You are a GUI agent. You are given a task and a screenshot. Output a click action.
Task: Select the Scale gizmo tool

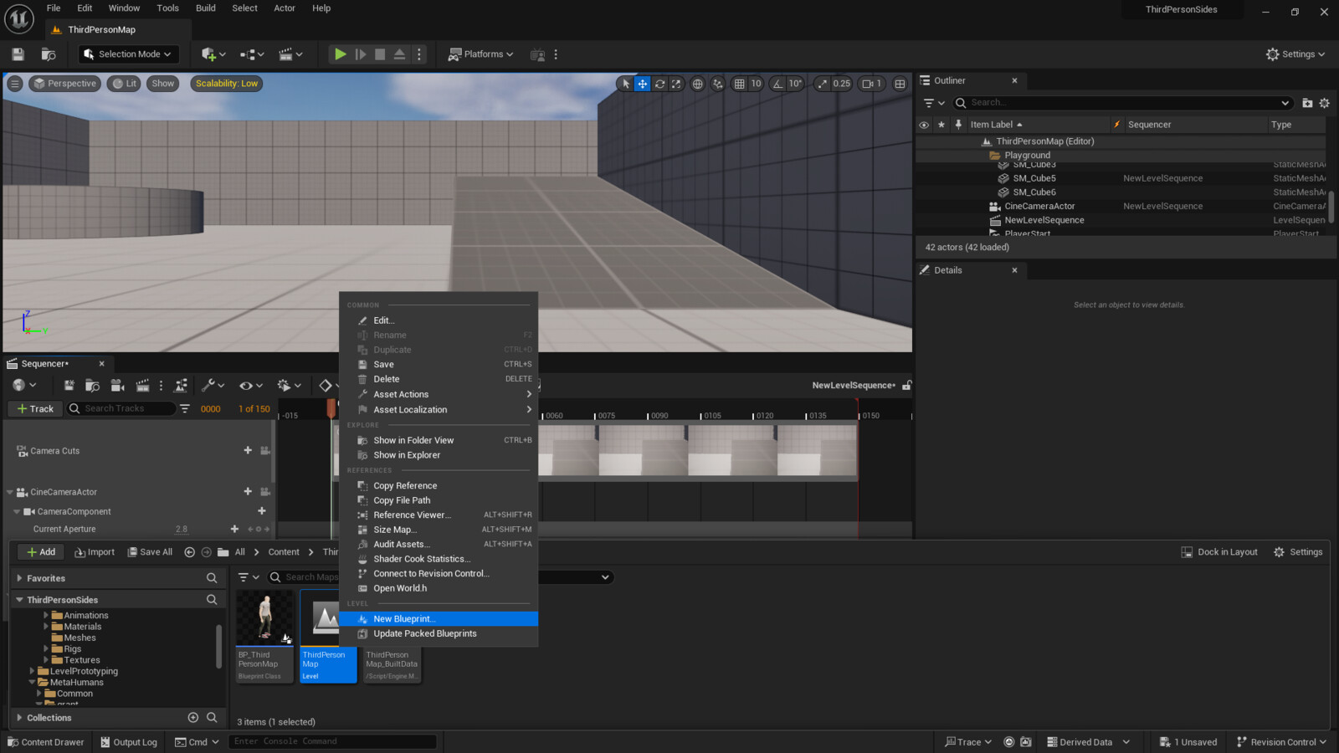(676, 84)
